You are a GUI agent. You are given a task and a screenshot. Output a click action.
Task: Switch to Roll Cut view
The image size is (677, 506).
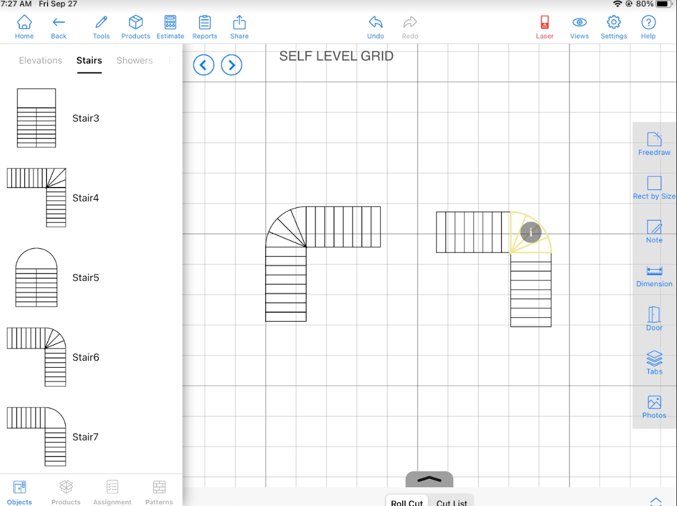[x=407, y=502]
